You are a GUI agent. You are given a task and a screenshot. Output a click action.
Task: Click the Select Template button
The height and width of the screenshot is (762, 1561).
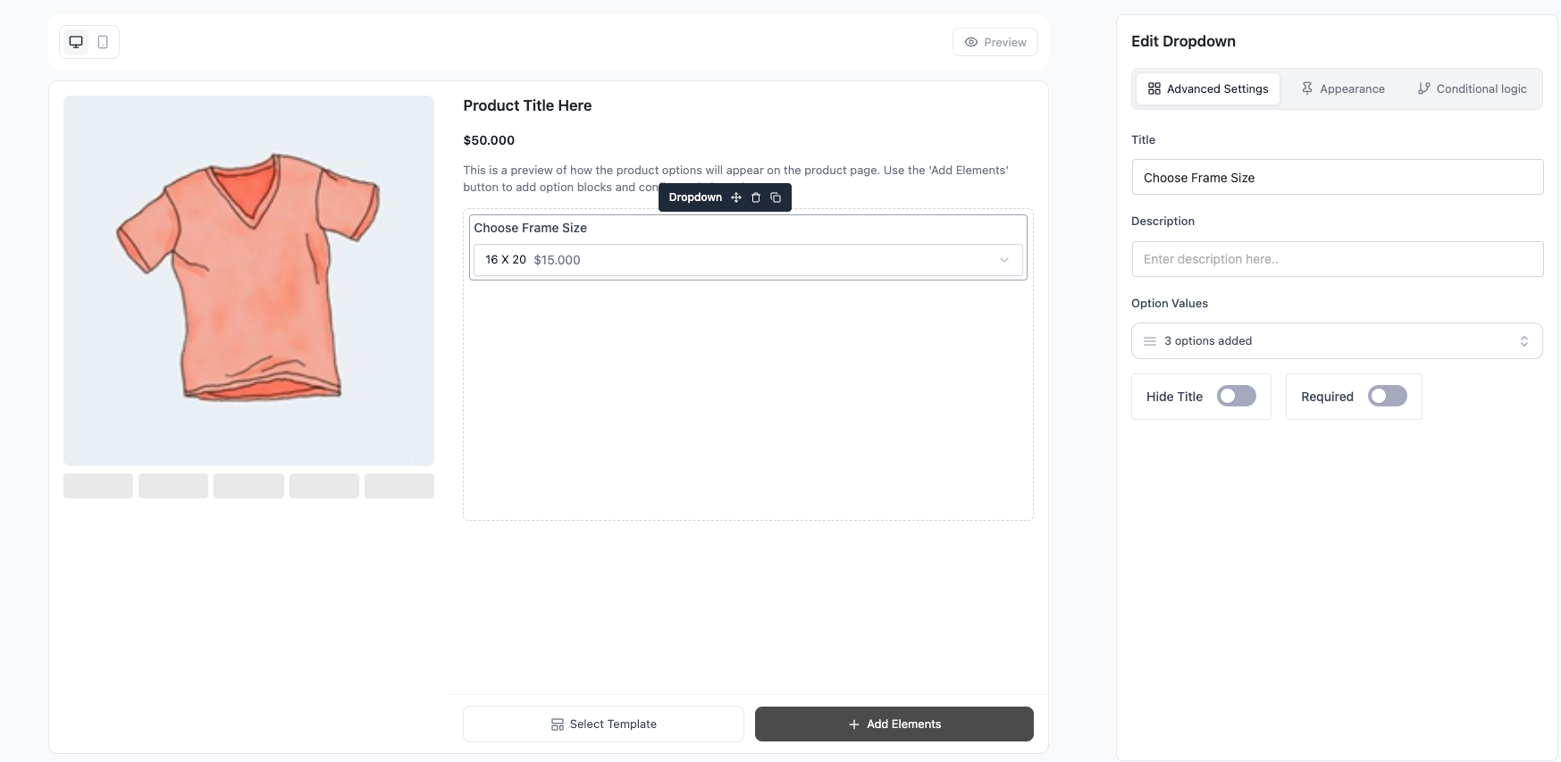coord(603,724)
